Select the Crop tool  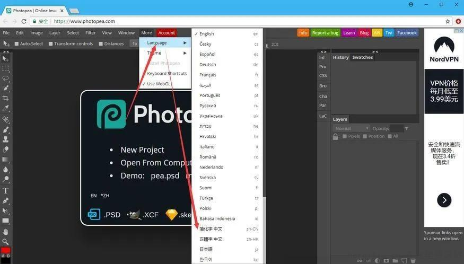click(x=6, y=98)
